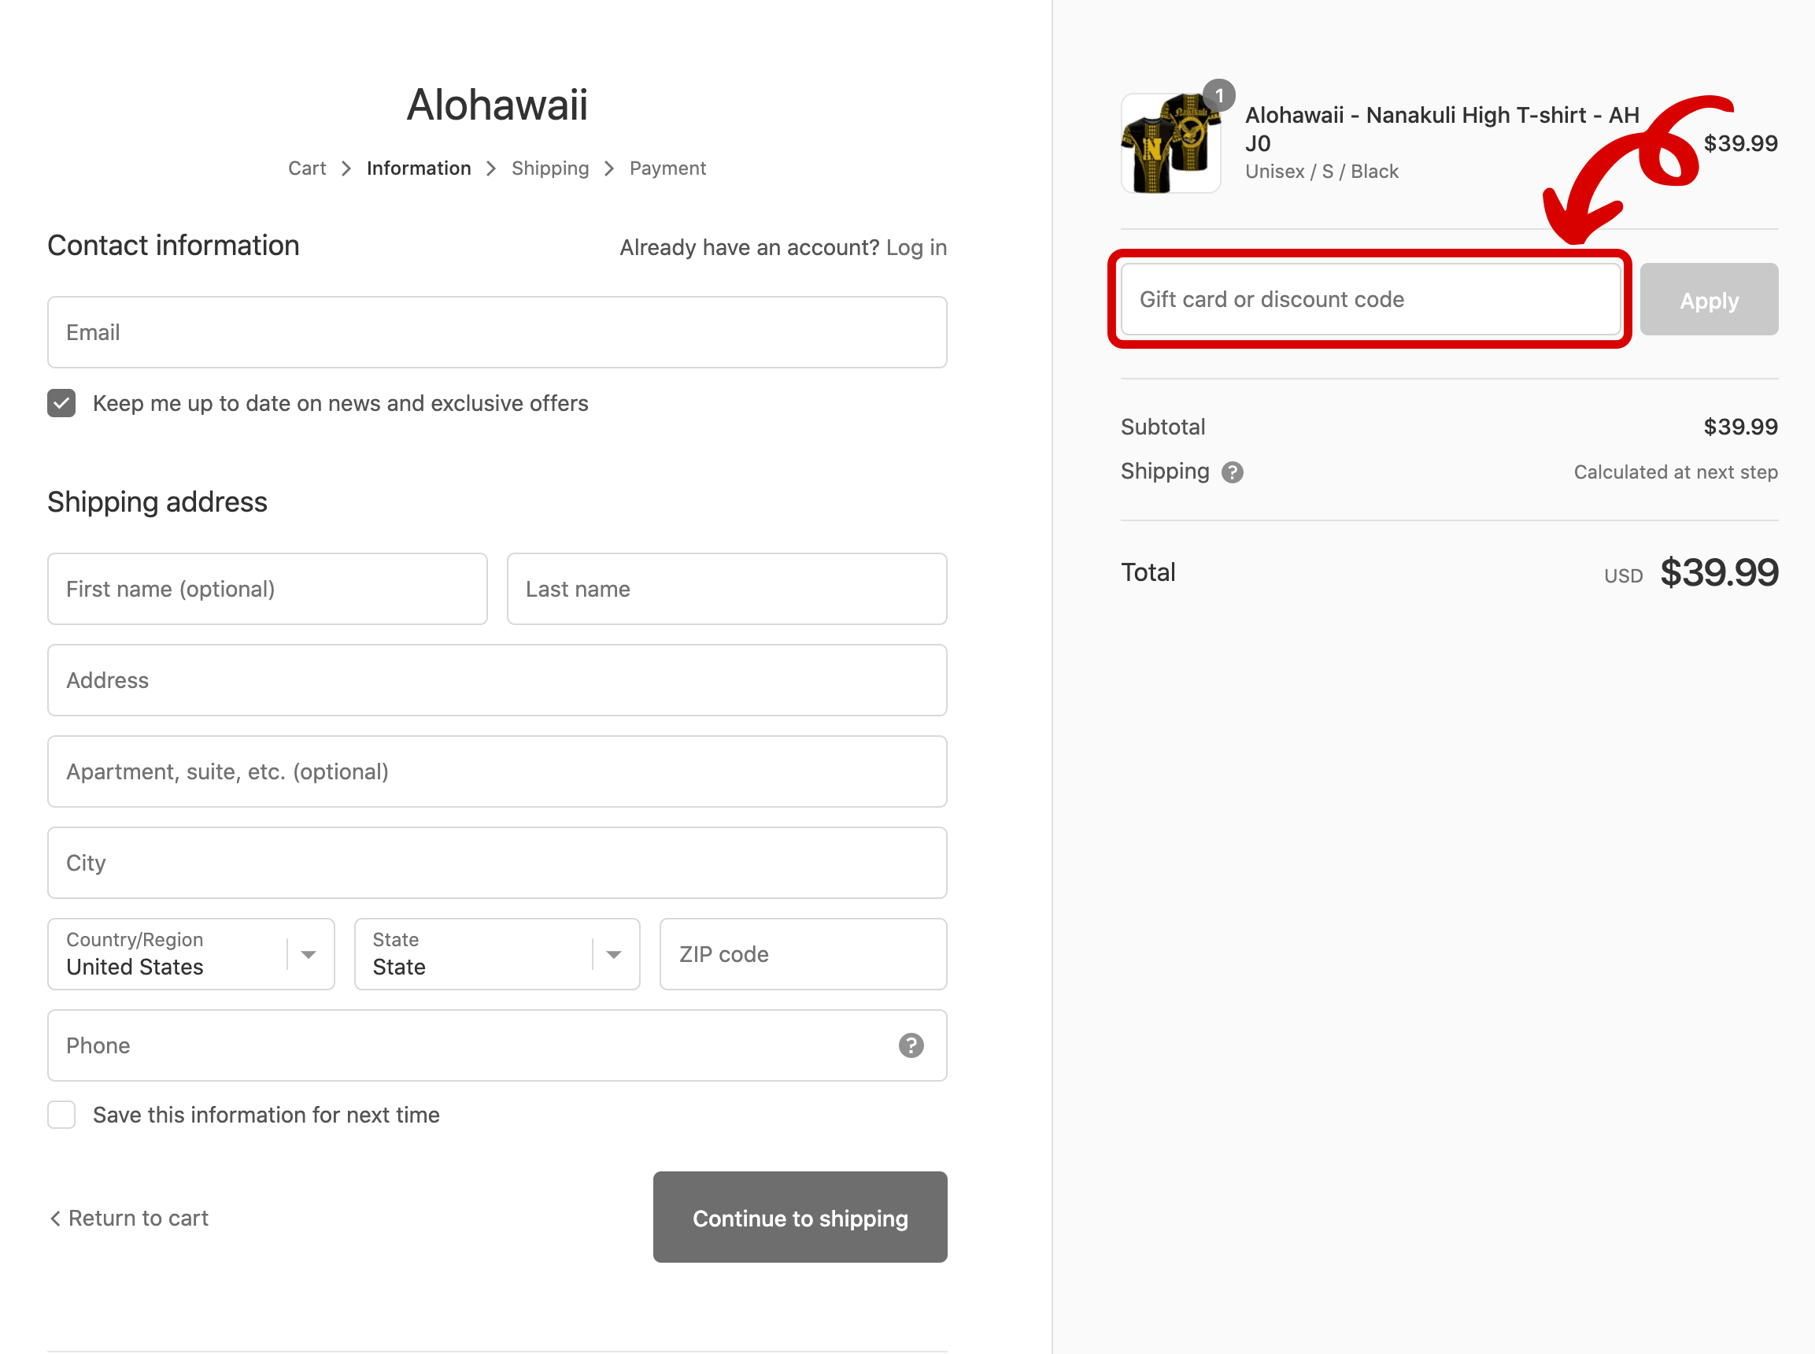Click the Phone field help question icon
This screenshot has width=1815, height=1354.
[911, 1045]
